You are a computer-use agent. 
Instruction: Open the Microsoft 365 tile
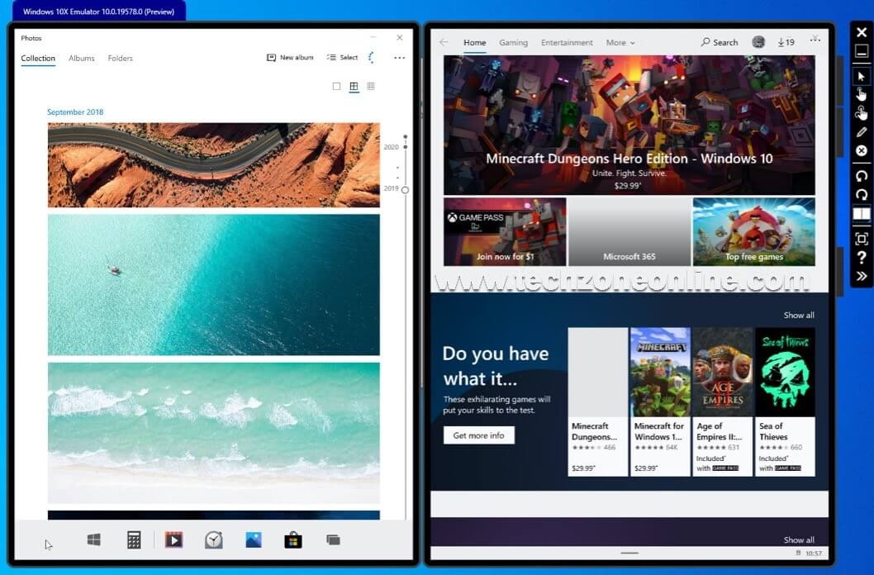tap(629, 232)
